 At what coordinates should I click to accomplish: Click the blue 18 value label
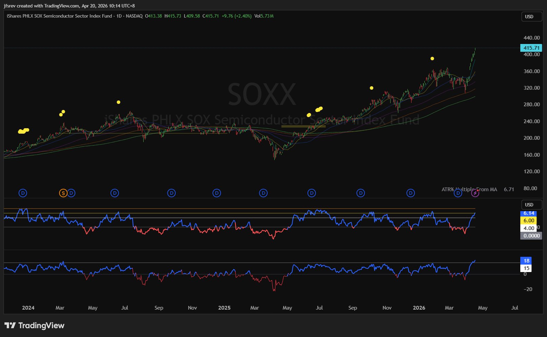coord(526,261)
